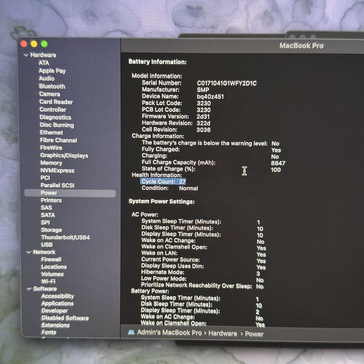Collapse the Software section chevron
This screenshot has height=364, width=364.
(x=29, y=289)
